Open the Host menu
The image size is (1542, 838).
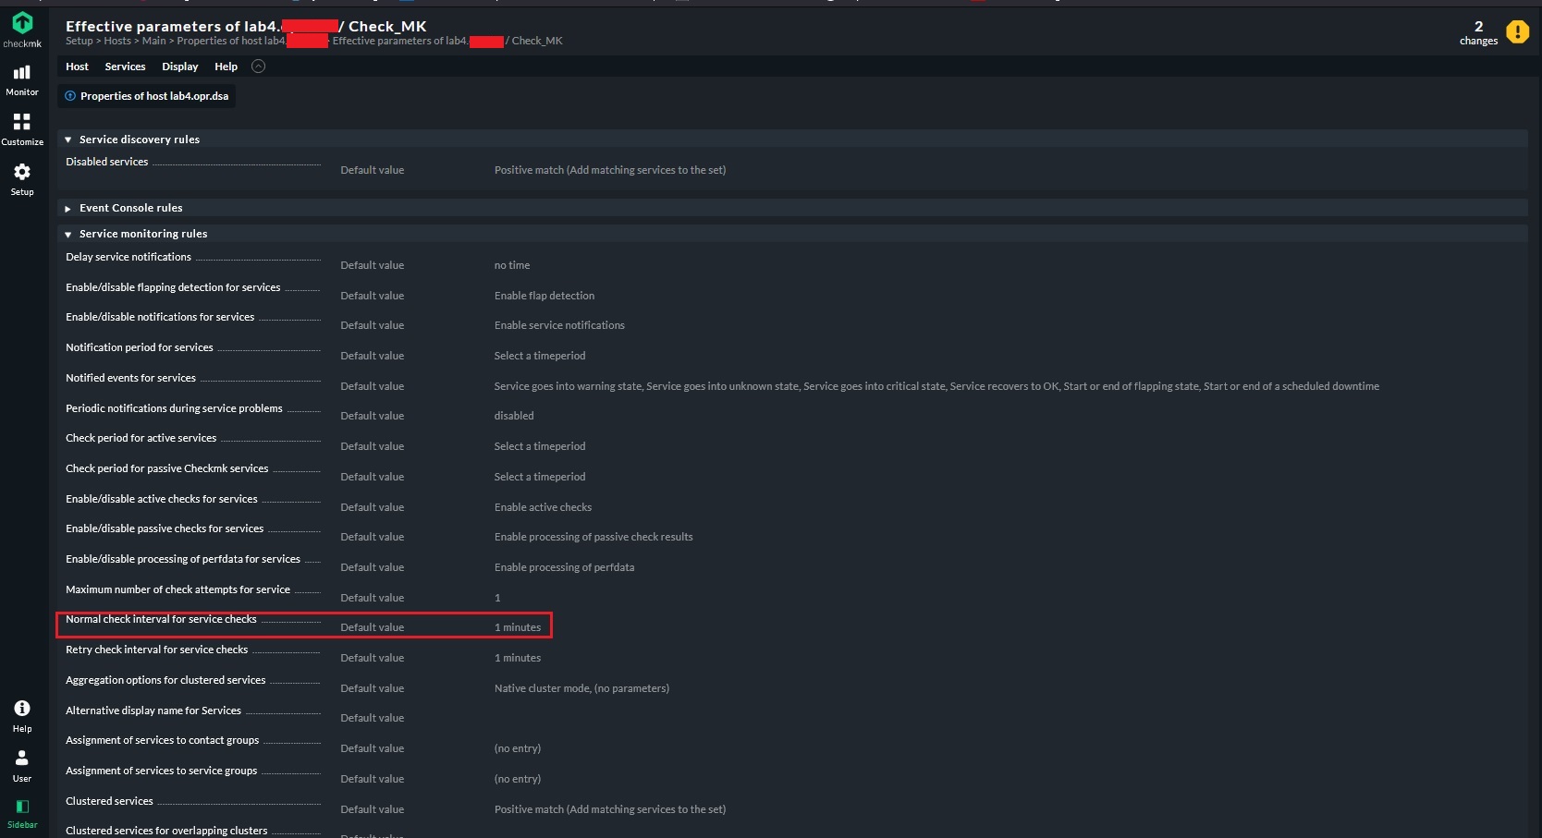pos(77,67)
